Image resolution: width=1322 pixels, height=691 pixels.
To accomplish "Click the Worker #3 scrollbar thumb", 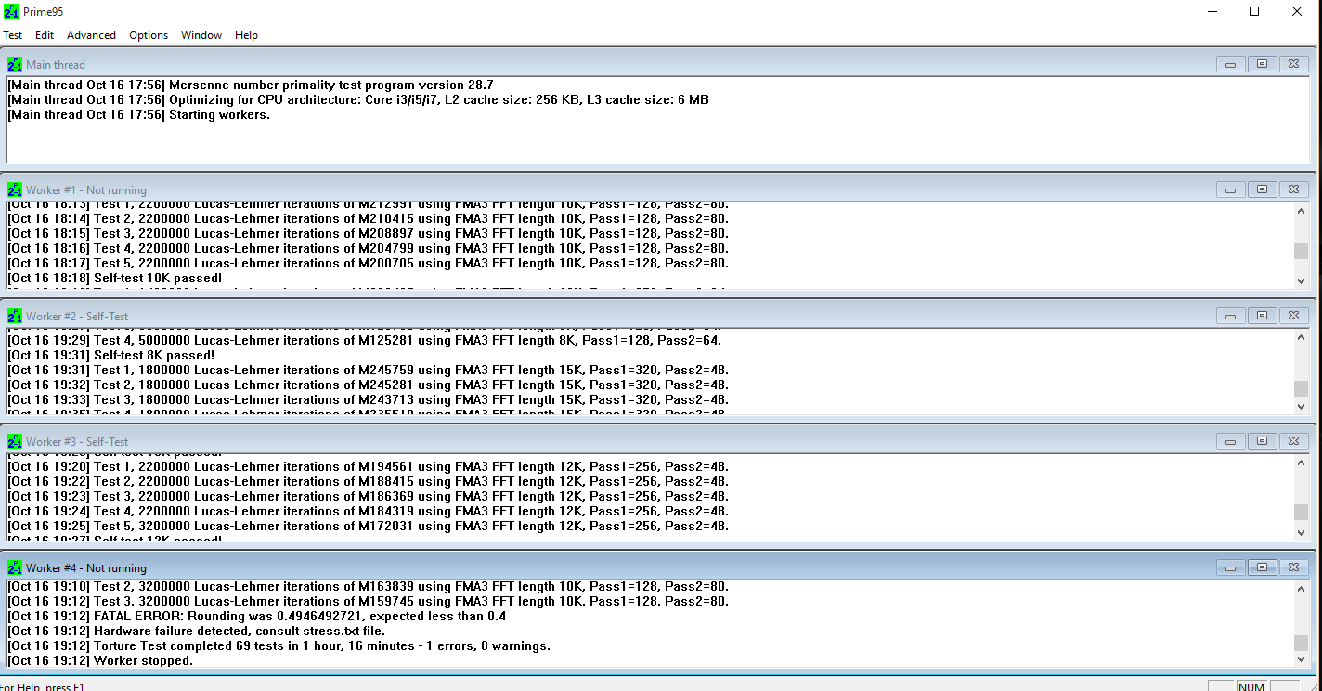I will click(1301, 513).
